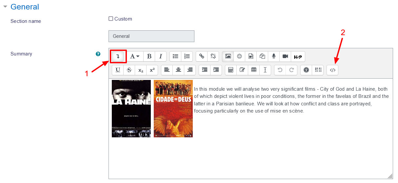Click the insert link icon

[x=202, y=56]
